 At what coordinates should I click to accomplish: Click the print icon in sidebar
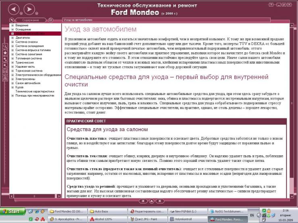5,78
